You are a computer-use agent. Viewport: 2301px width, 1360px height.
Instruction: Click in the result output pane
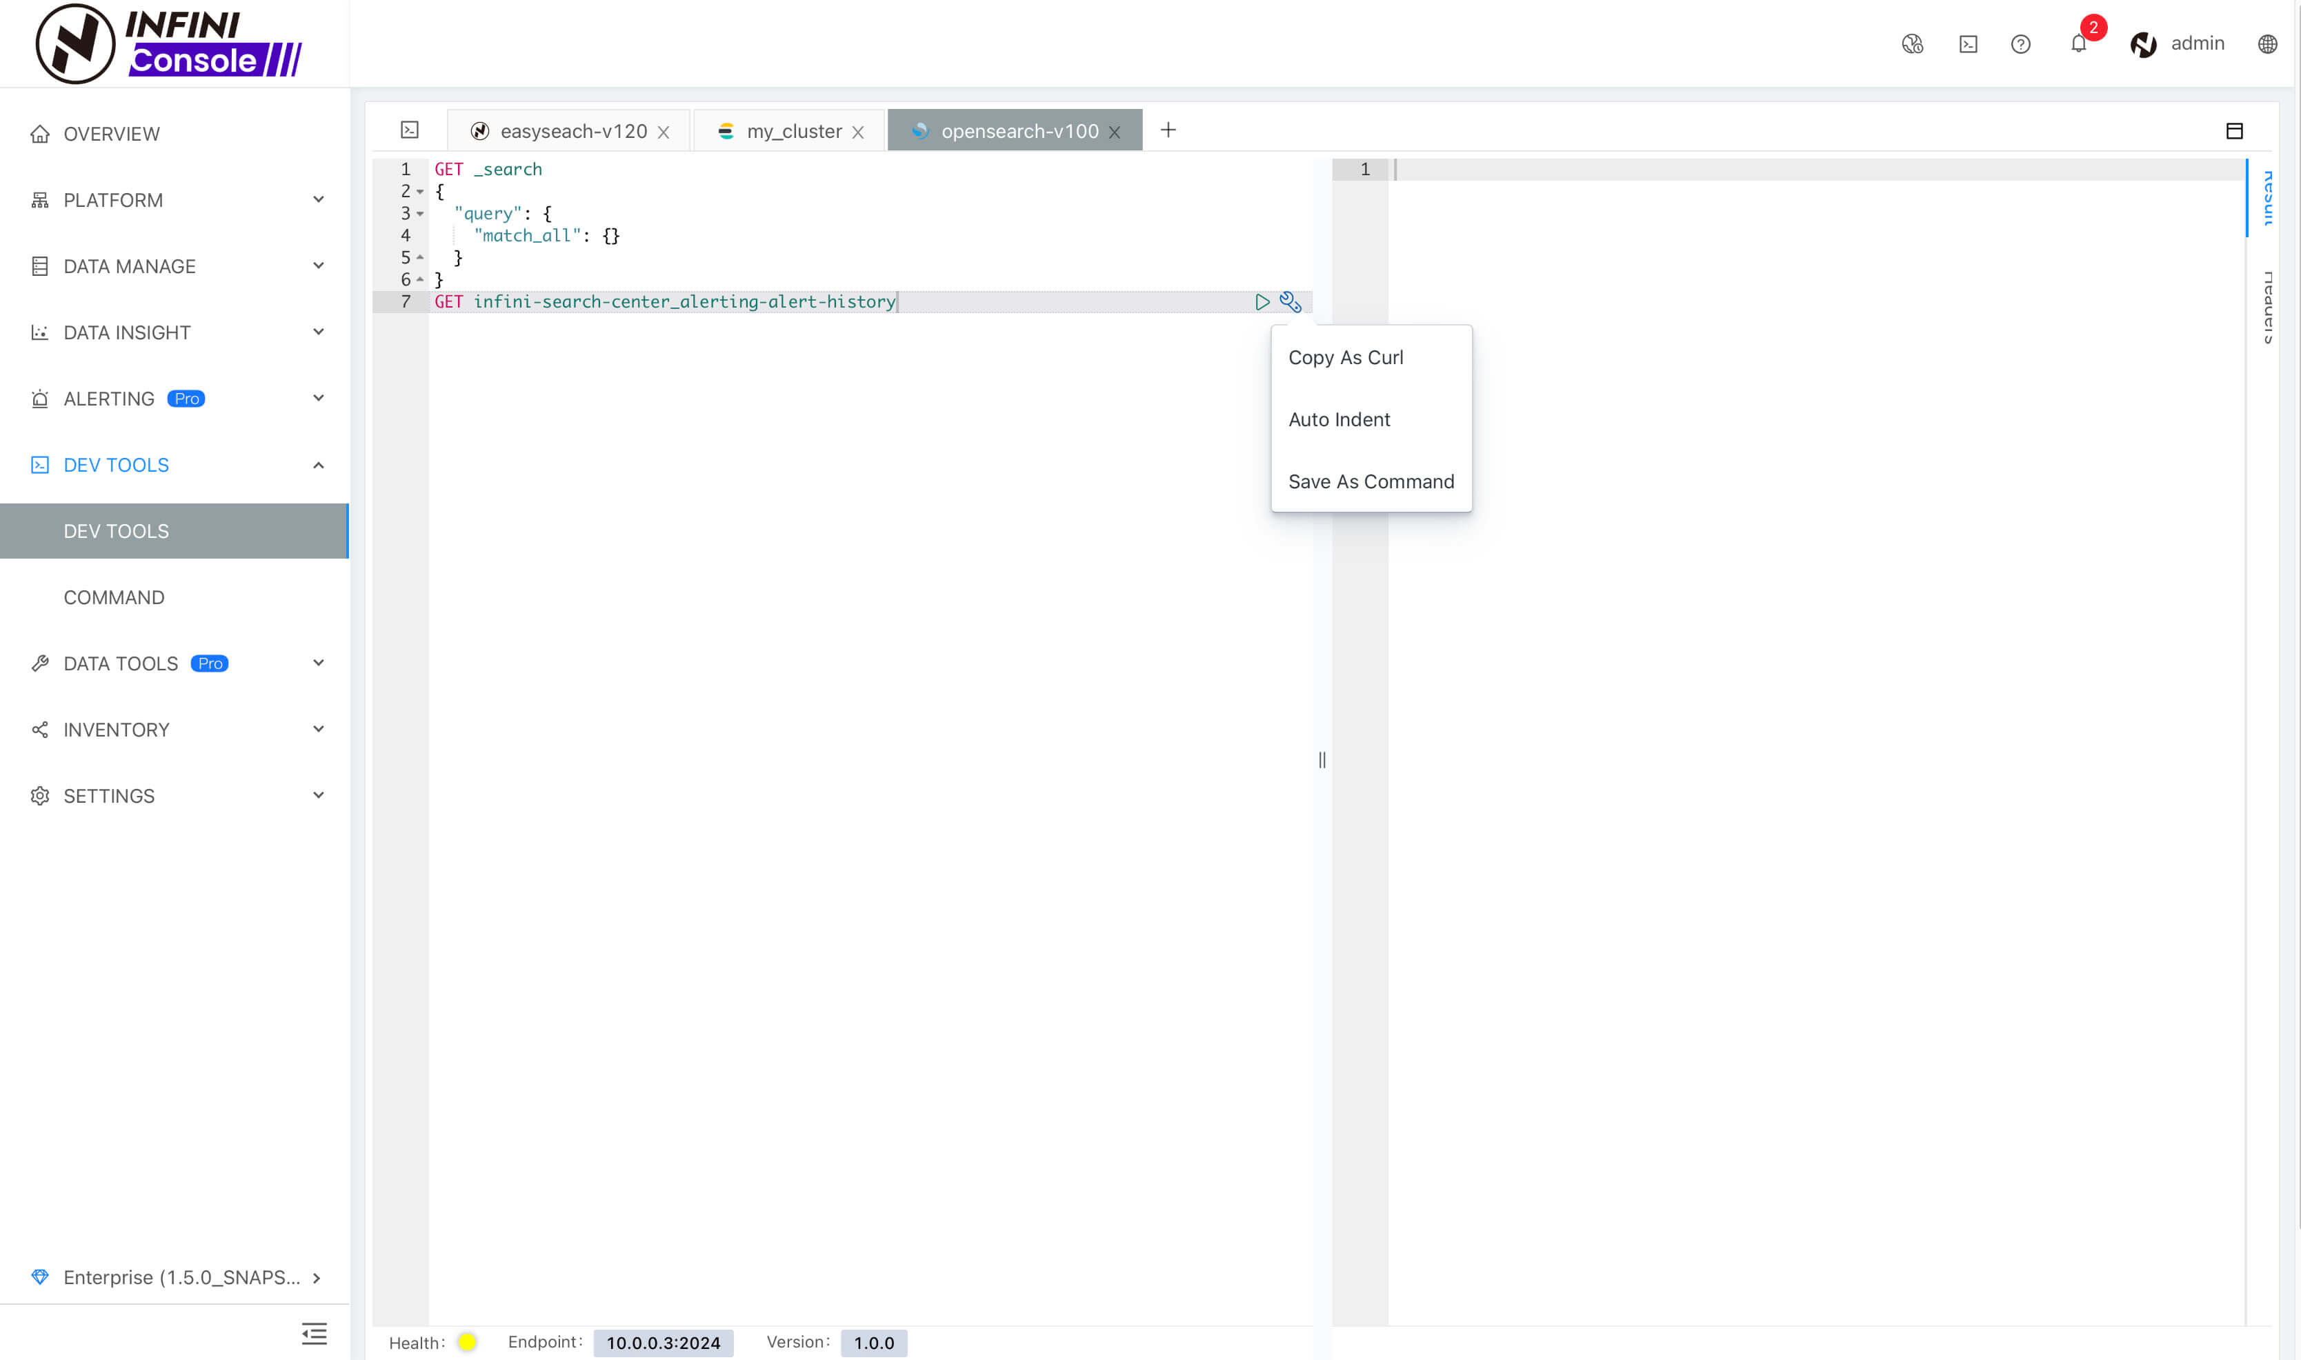(1816, 742)
